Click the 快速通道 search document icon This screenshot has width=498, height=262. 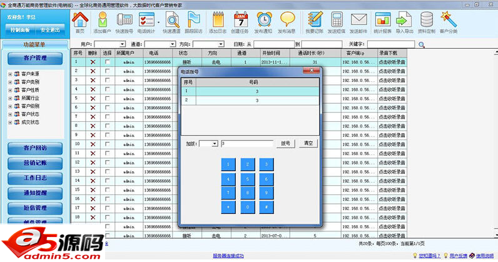click(x=172, y=19)
